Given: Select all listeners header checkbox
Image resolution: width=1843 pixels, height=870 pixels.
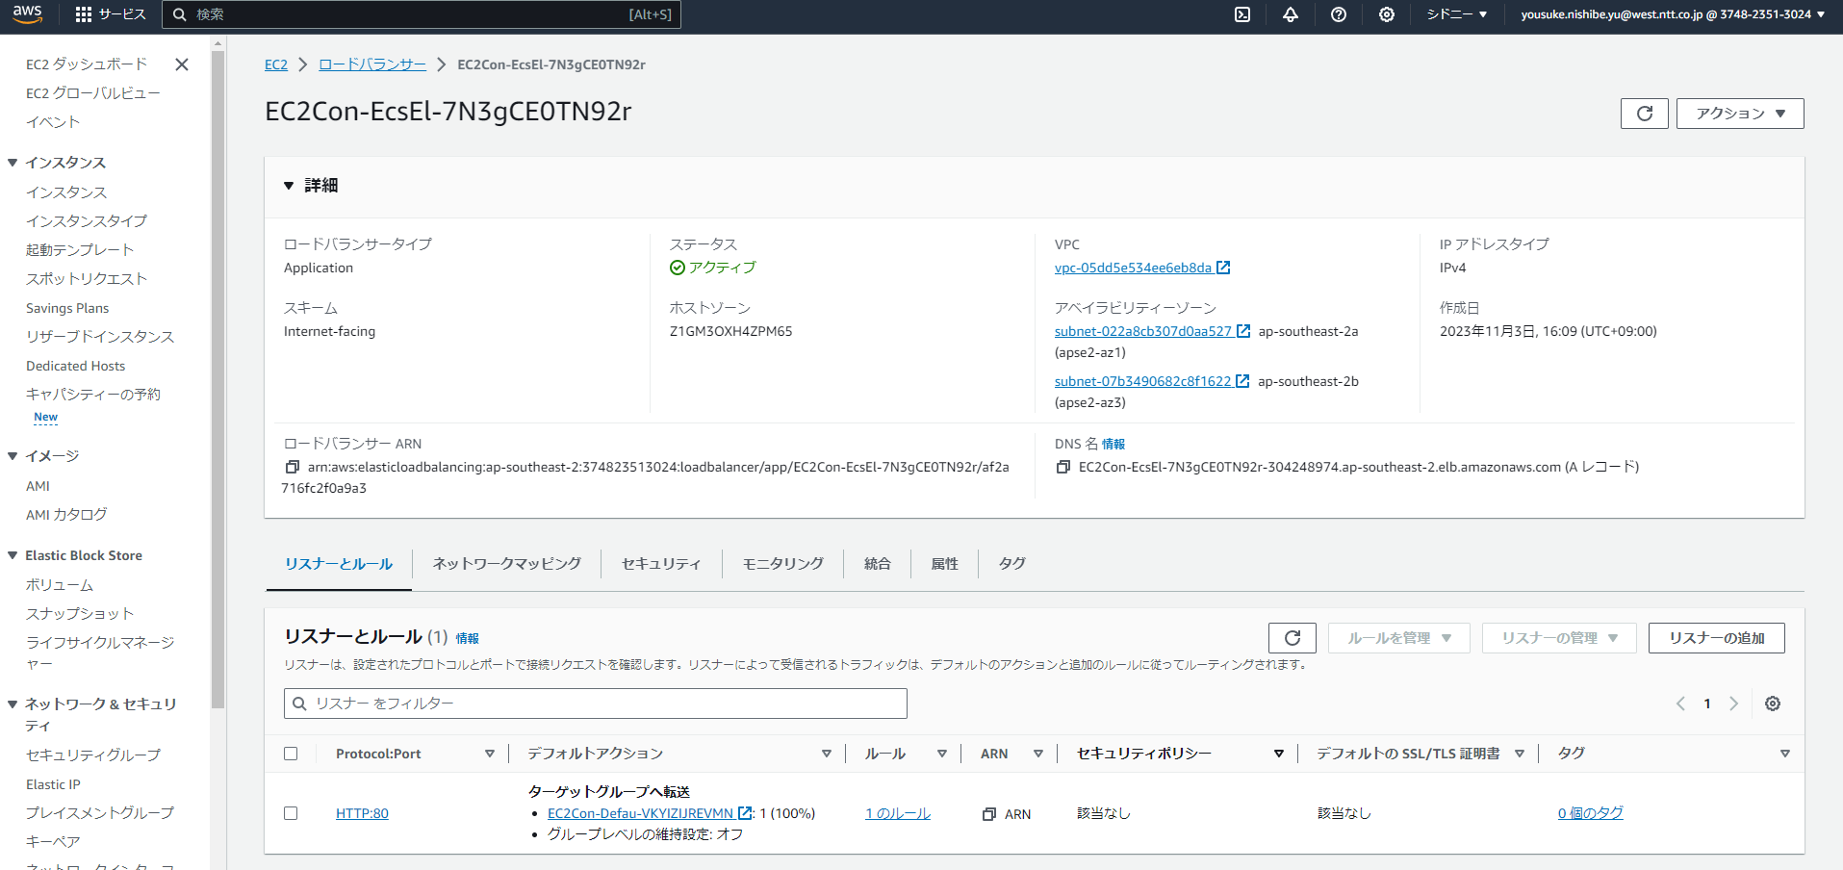Looking at the screenshot, I should tap(291, 754).
